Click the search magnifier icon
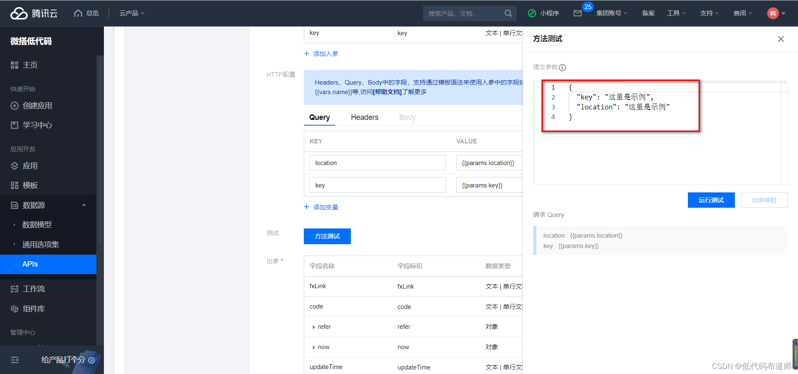 click(508, 13)
